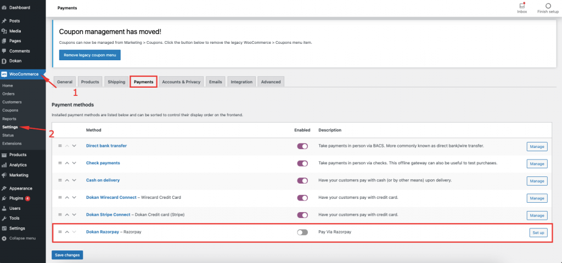Click Manage for Check payments
Viewport: 562px width, 263px height.
point(537,163)
